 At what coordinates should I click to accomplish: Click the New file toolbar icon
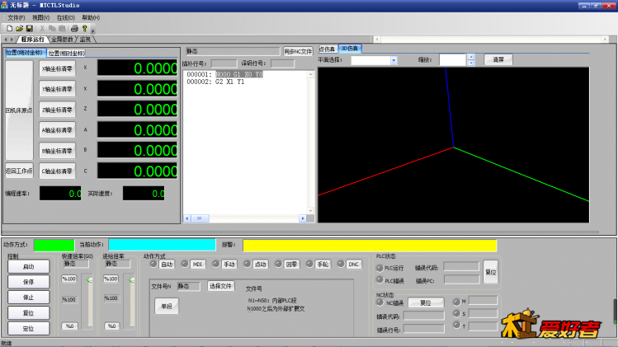9,28
